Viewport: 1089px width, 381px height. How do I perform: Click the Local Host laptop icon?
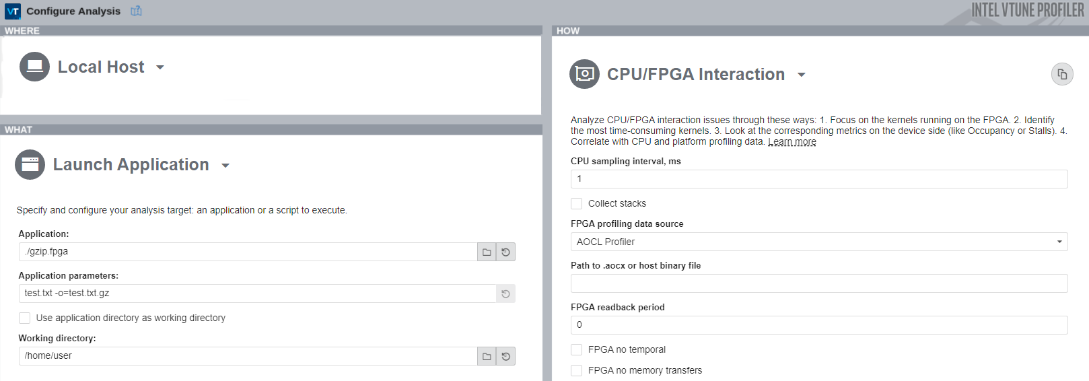[34, 67]
